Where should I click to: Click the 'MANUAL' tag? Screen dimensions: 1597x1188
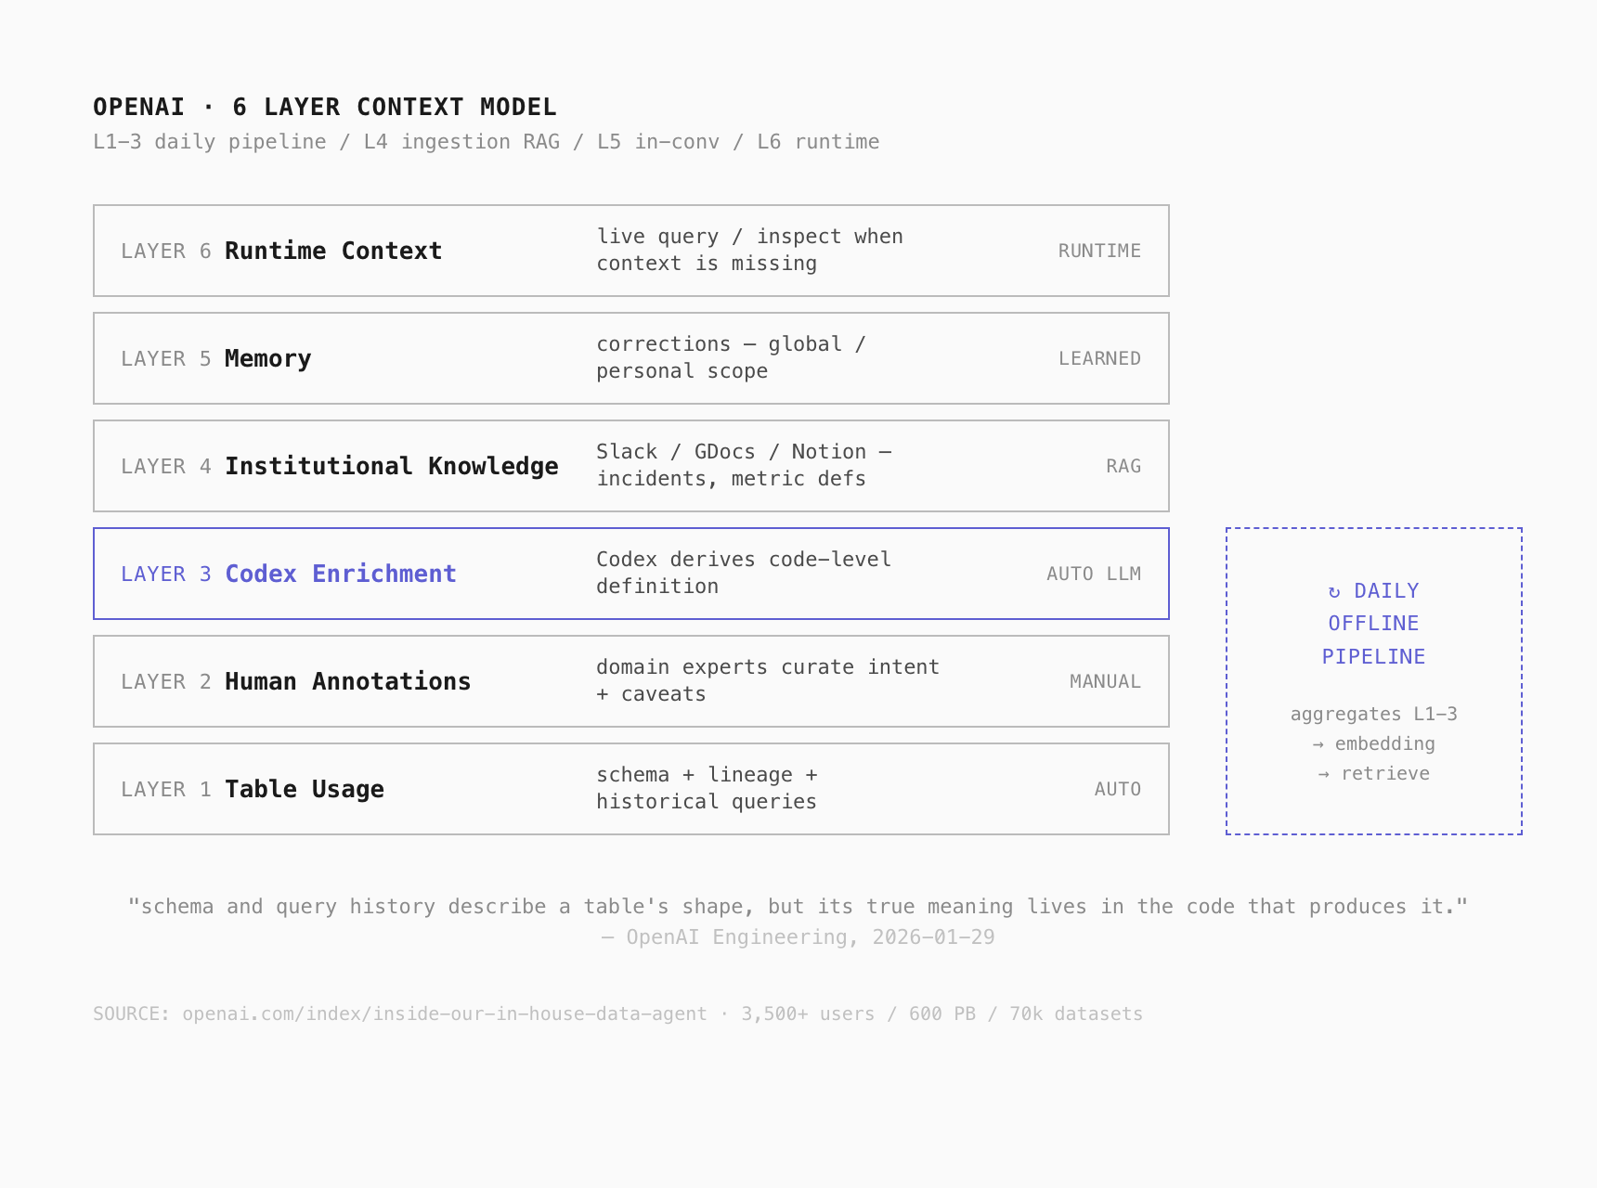click(x=1105, y=681)
